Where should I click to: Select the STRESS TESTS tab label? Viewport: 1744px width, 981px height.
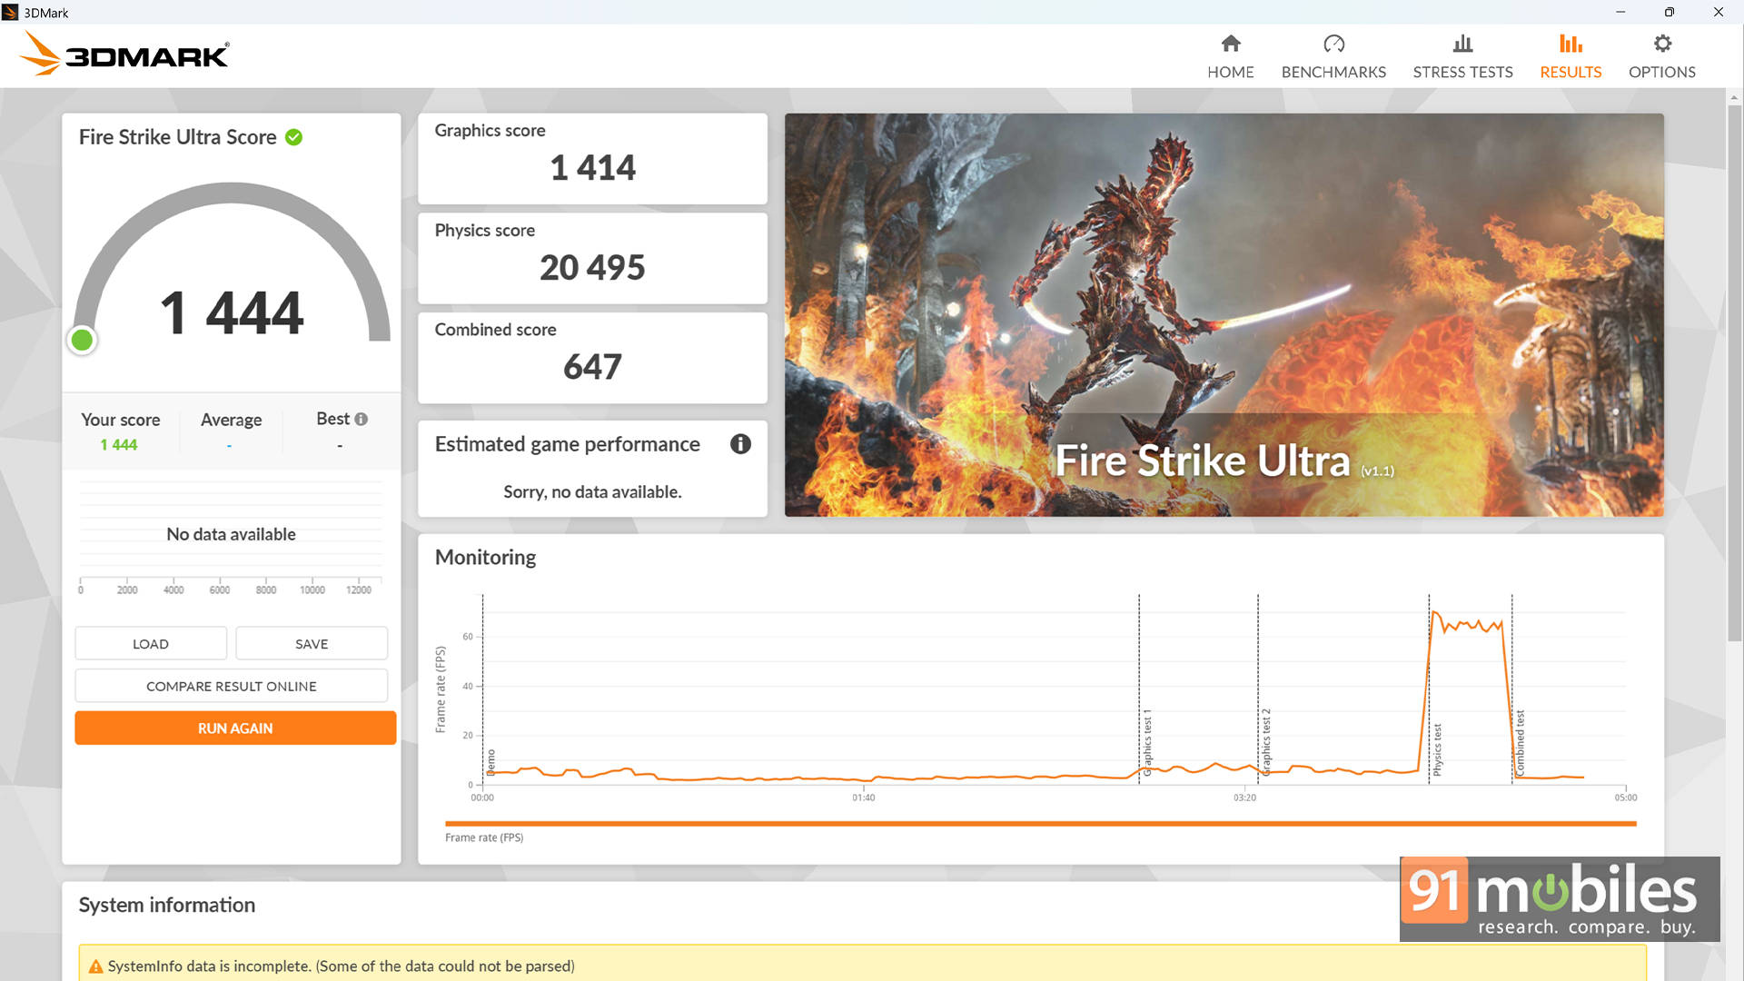click(1462, 72)
